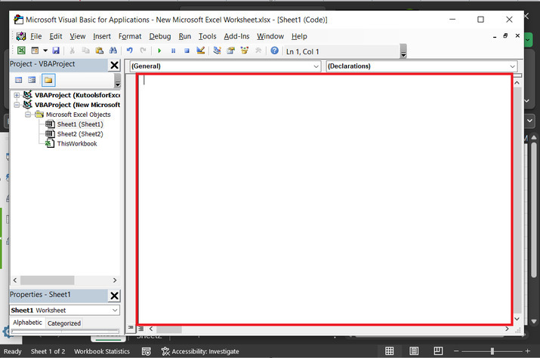
Task: Click the Copy icon in toolbar
Action: pos(85,50)
